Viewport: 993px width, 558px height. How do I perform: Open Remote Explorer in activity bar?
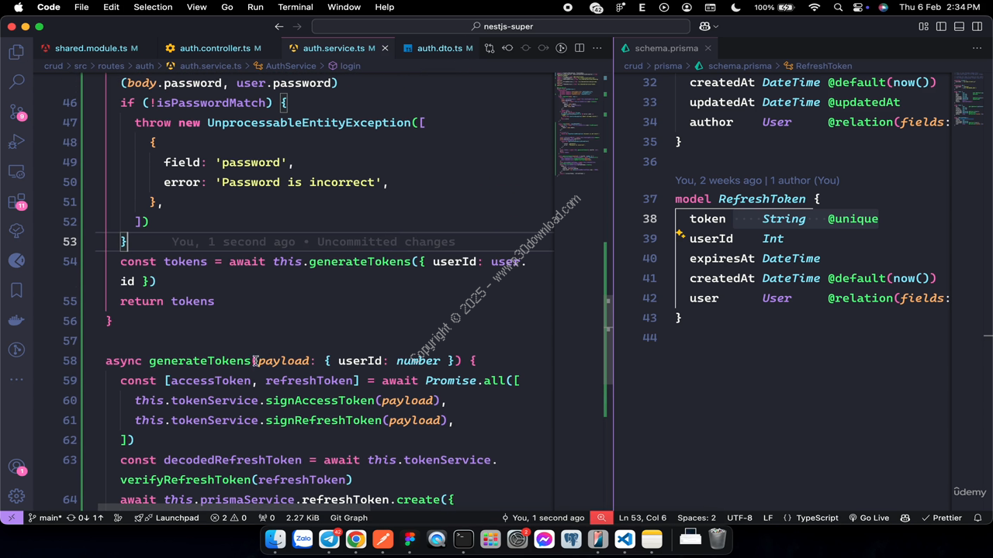16,171
